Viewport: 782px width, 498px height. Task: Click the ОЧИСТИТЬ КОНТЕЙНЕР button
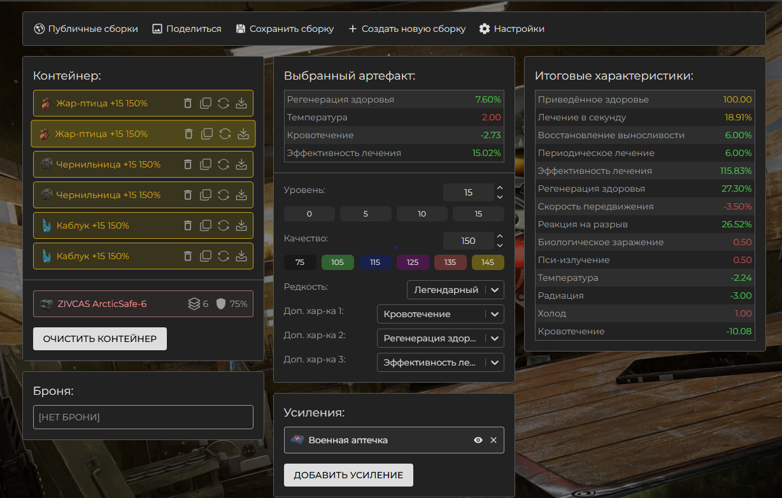(x=100, y=339)
